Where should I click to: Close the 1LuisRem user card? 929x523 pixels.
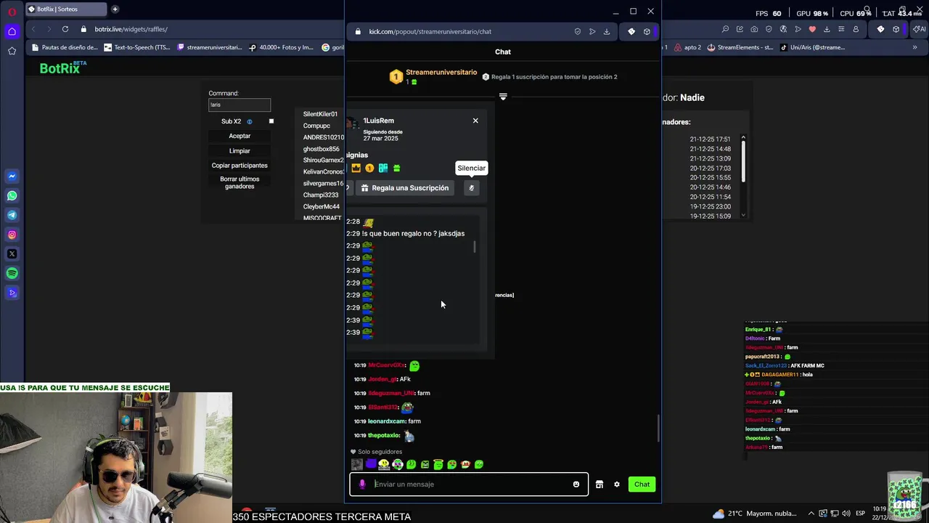tap(475, 121)
